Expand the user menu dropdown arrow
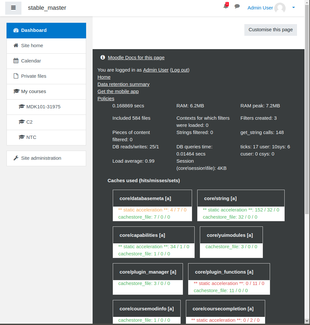This screenshot has height=325, width=310. [293, 7]
